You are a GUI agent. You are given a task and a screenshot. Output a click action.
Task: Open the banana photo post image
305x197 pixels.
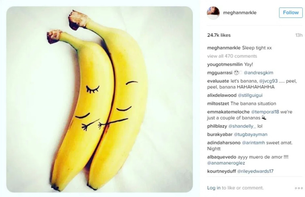99,99
